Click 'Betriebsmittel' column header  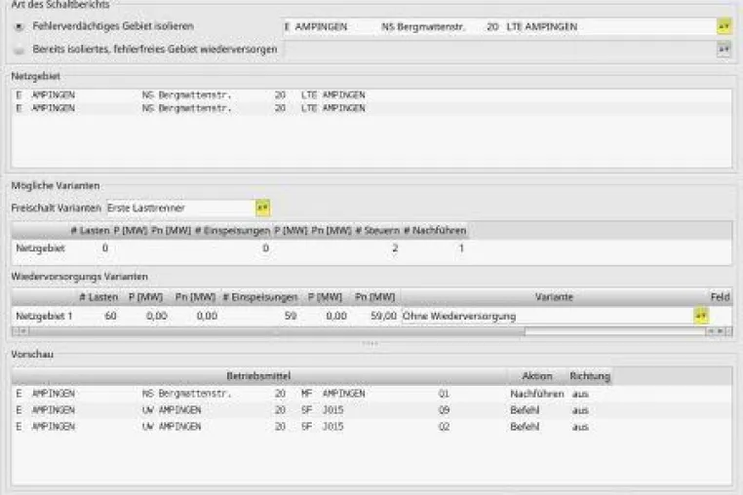(x=258, y=376)
